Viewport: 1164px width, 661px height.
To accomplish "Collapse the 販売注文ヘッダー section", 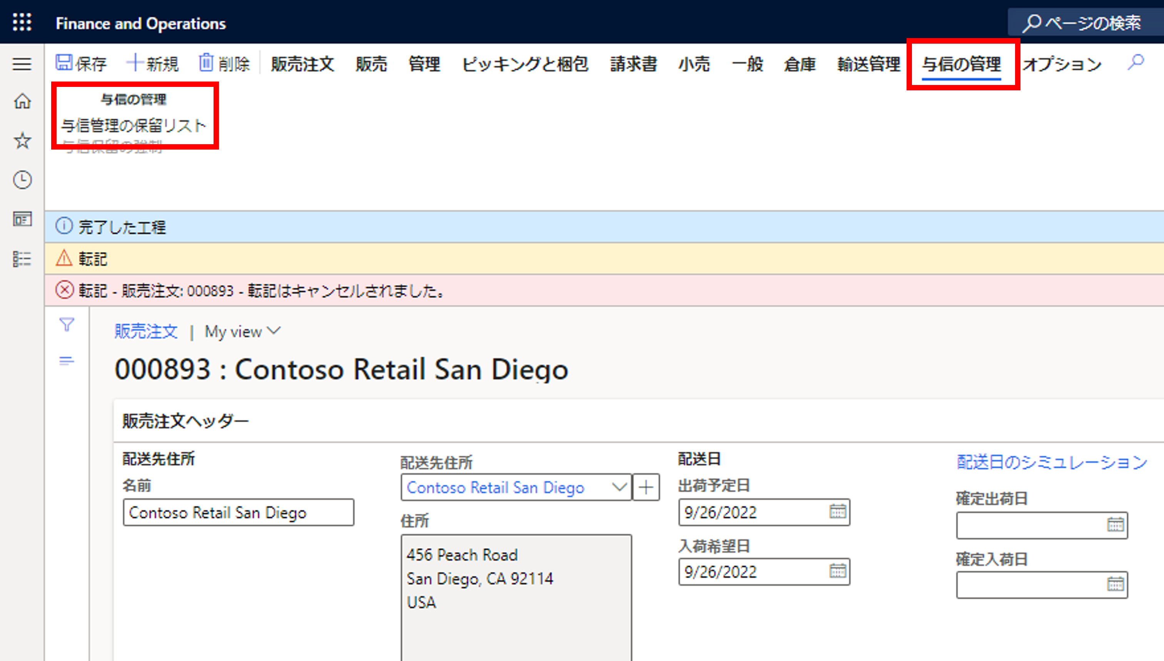I will 185,421.
